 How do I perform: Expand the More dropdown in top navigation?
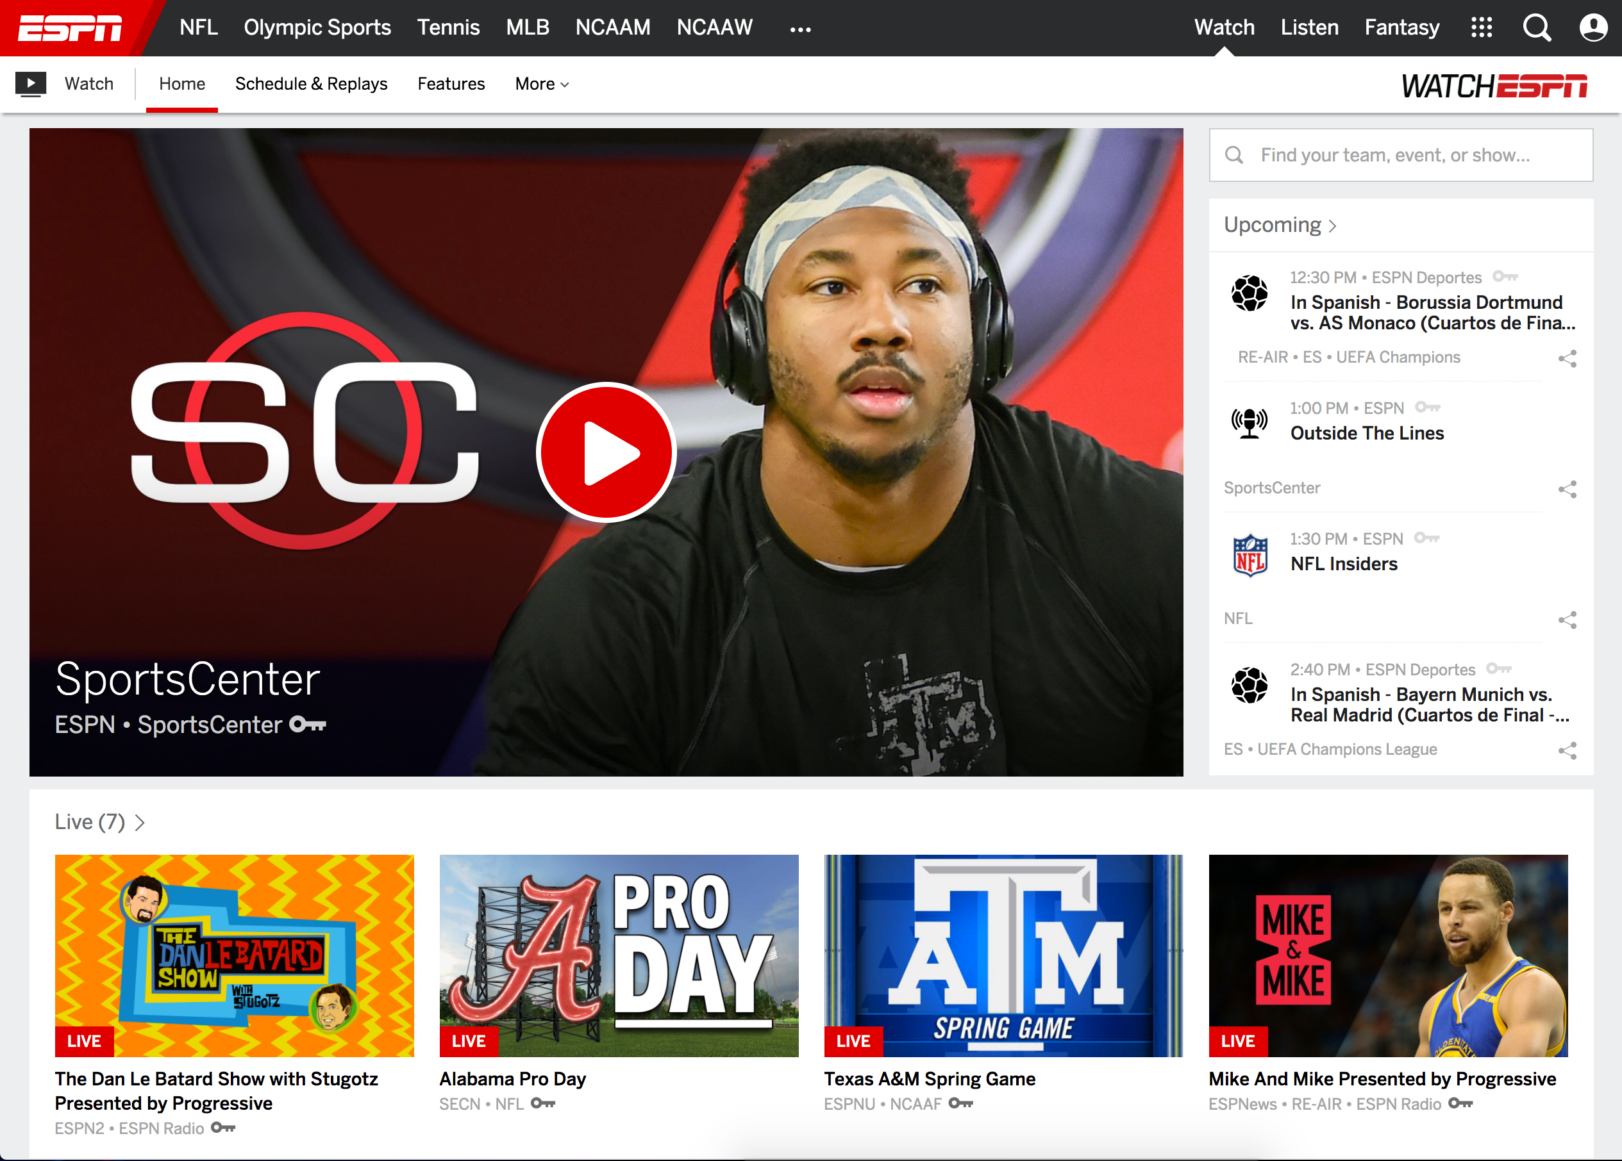point(542,84)
